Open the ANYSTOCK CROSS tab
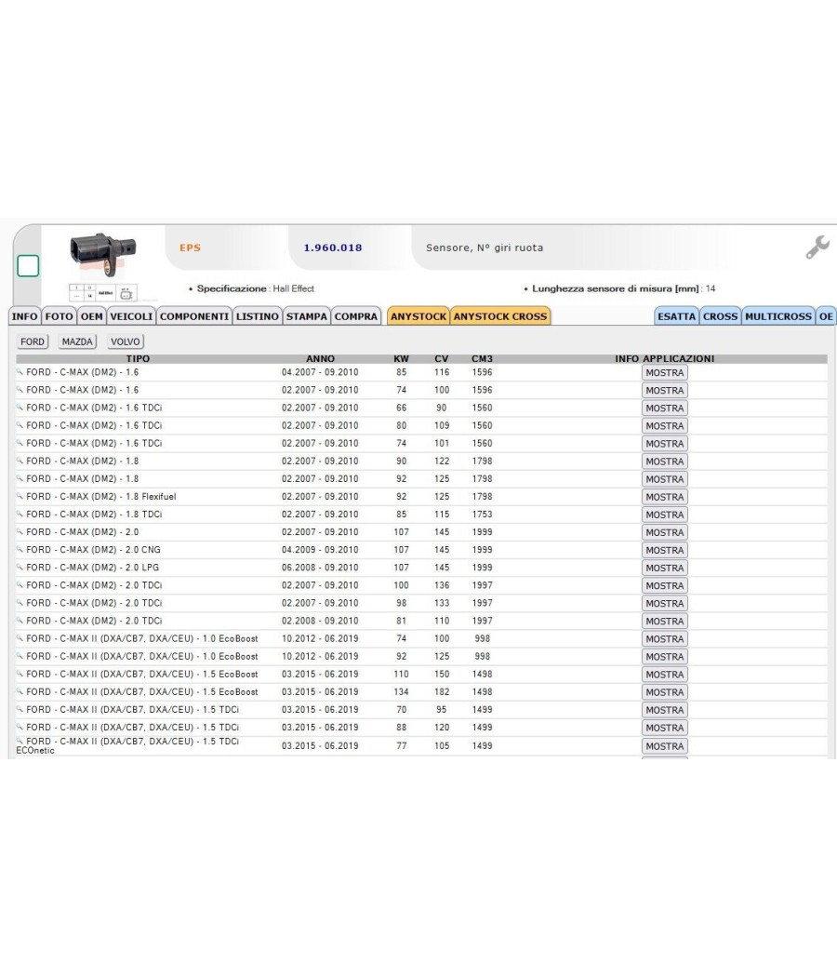 (500, 316)
